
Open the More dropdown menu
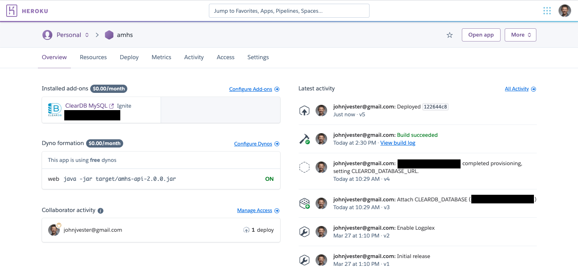(520, 35)
